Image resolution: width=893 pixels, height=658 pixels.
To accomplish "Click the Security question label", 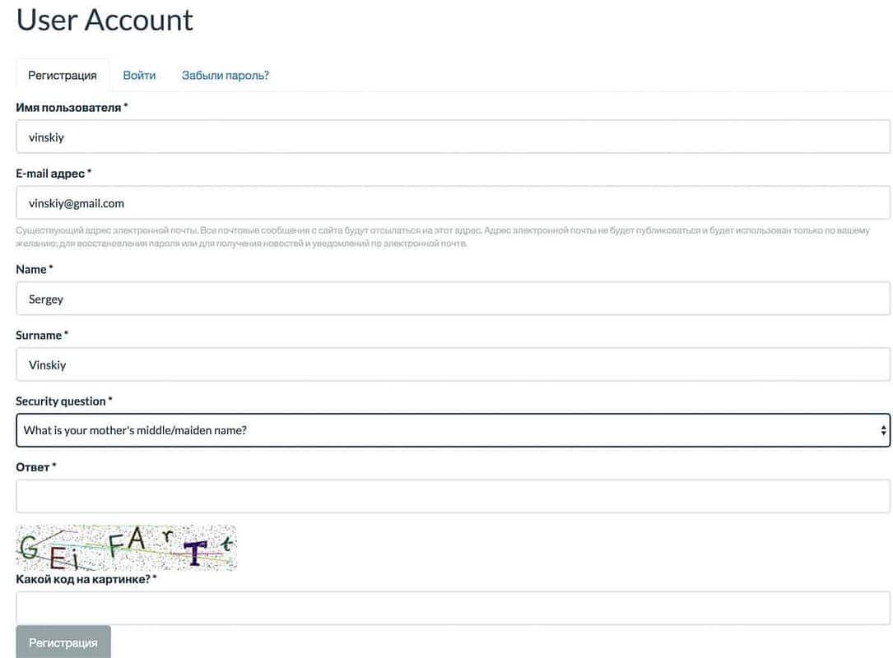I will (x=61, y=401).
